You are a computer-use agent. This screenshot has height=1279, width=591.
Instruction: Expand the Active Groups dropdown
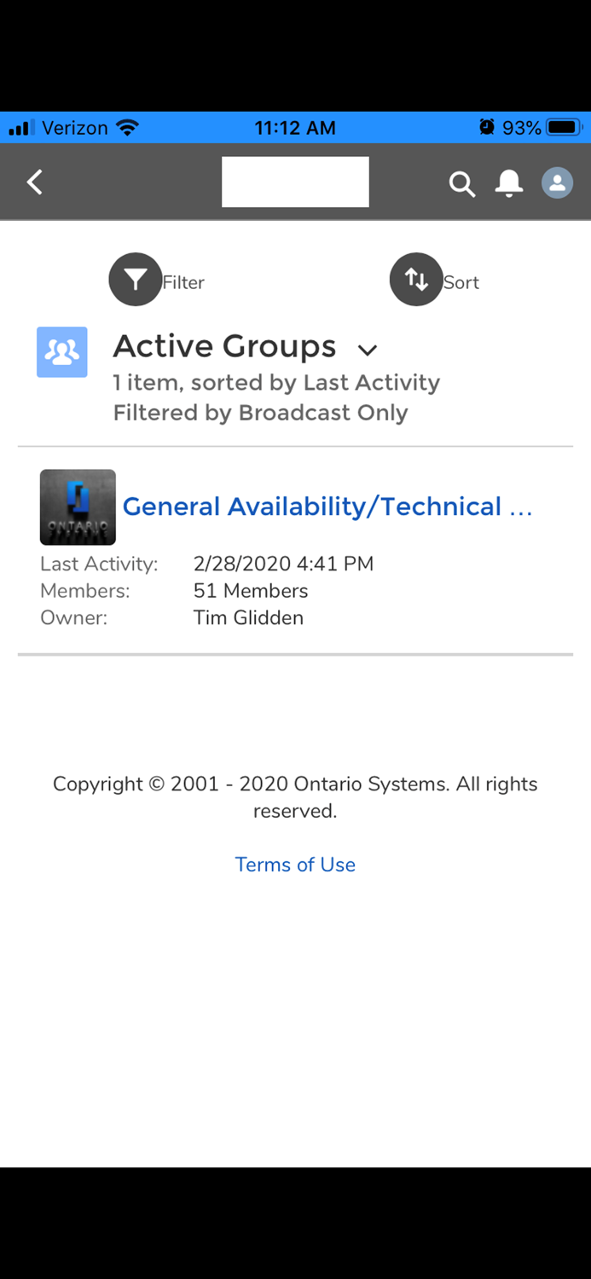[x=368, y=350]
